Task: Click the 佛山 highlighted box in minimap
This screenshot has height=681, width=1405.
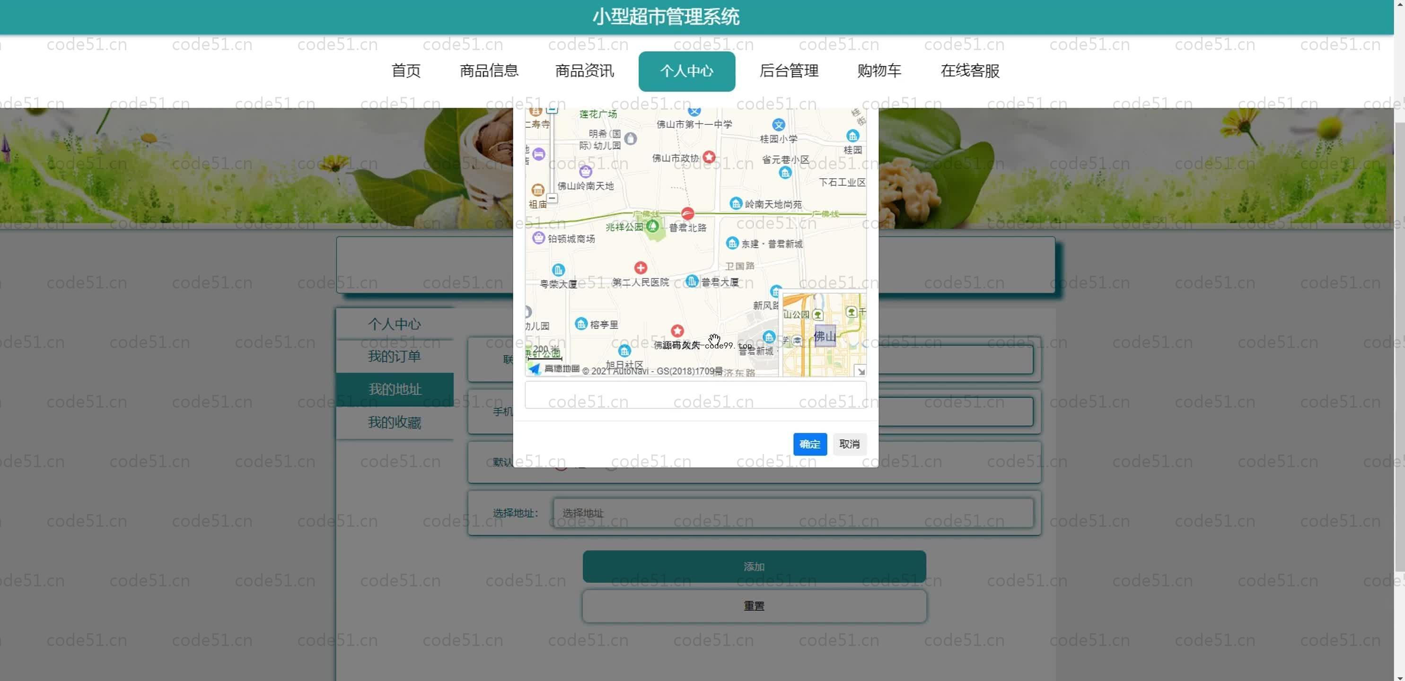Action: click(x=824, y=336)
